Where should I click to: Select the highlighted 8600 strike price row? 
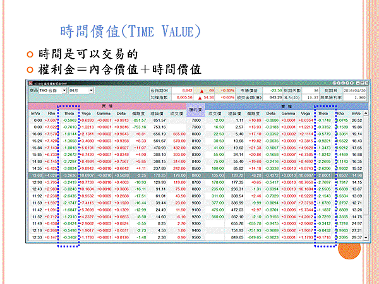196,175
